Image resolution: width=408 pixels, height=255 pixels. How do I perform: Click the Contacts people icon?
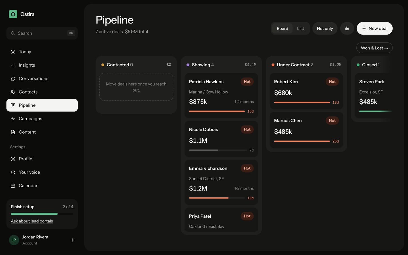[13, 92]
